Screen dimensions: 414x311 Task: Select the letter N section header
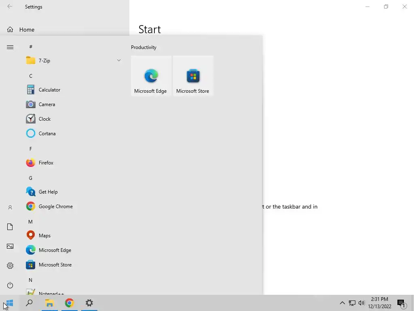31,280
